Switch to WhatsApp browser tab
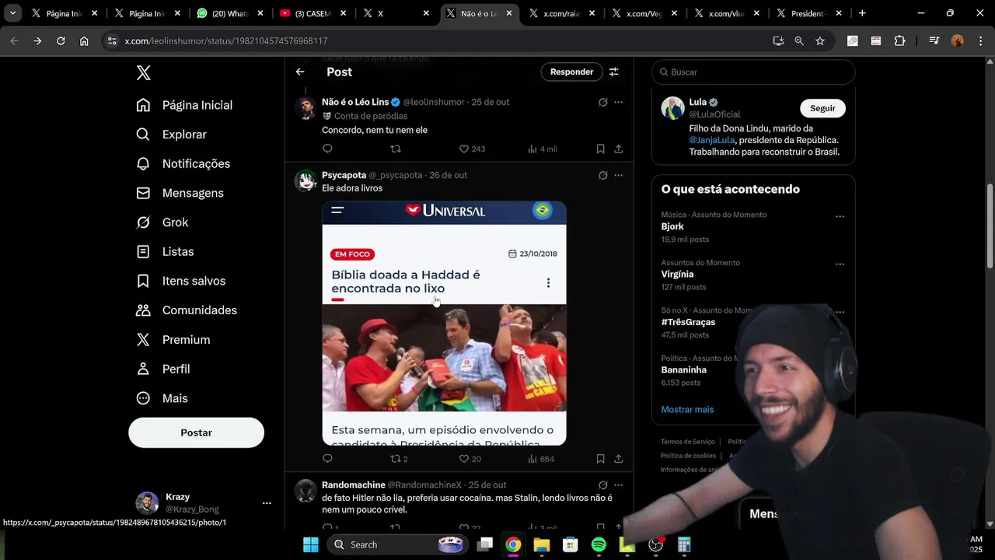 [229, 13]
